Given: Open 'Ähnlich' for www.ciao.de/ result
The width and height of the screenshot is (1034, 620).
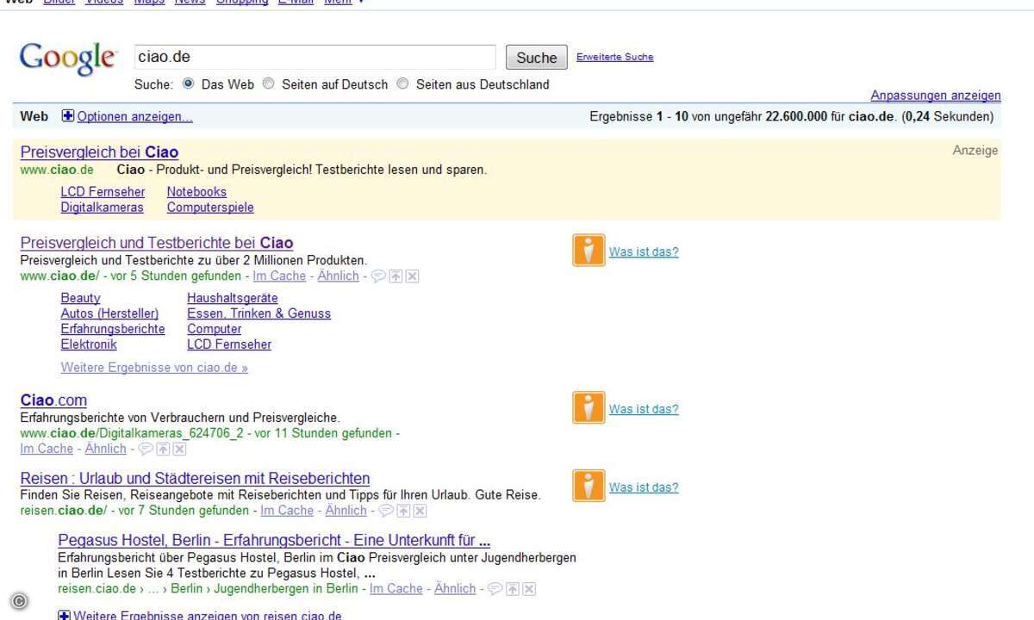Looking at the screenshot, I should (338, 276).
